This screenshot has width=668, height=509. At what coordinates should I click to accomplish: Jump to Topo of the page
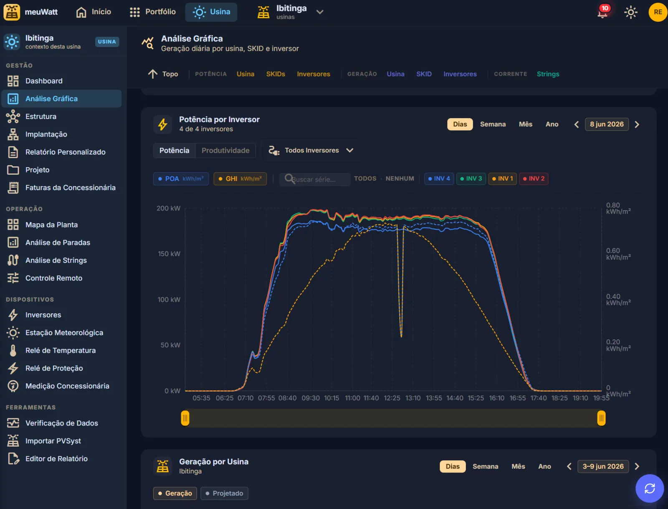pyautogui.click(x=163, y=74)
